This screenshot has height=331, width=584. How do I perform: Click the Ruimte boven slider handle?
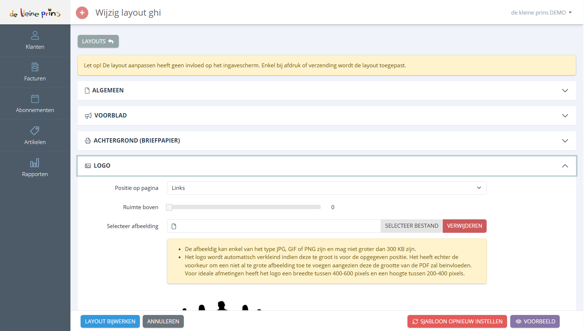(169, 207)
